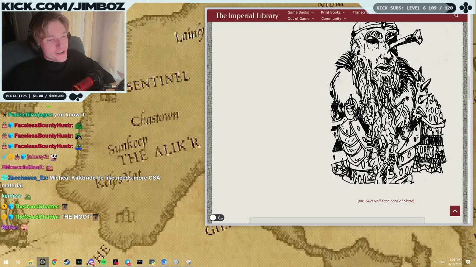Open File Explorer from the taskbar

point(30,262)
